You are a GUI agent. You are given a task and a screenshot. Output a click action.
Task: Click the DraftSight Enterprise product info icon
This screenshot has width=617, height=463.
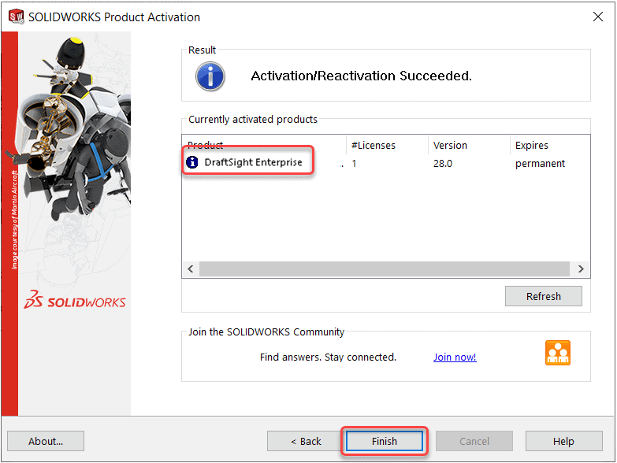[192, 163]
